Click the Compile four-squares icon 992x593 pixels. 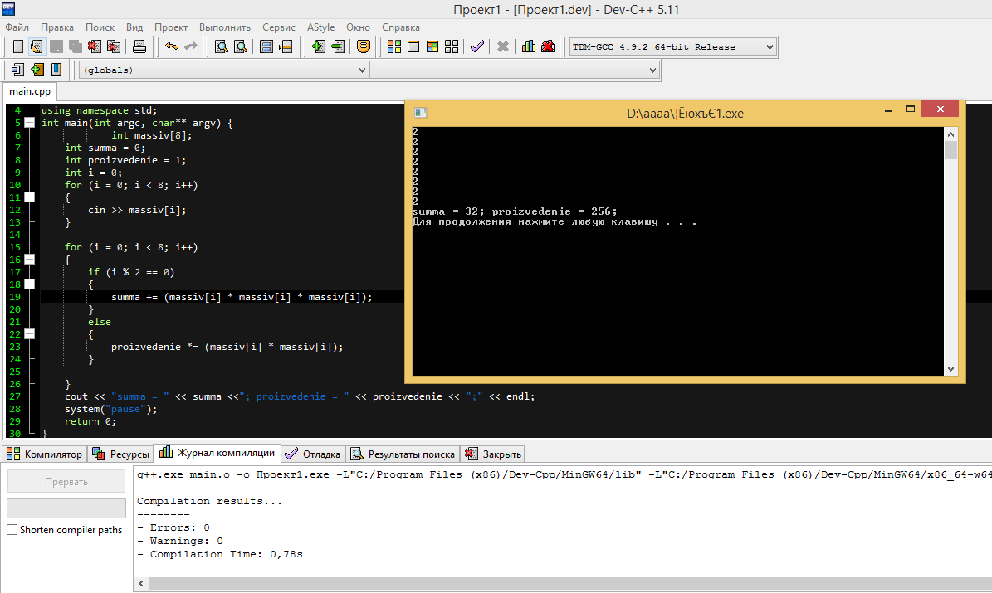point(394,46)
